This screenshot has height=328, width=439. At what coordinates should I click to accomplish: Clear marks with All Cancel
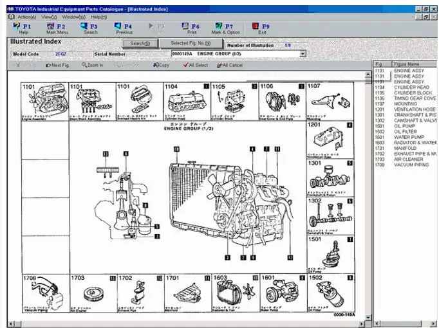[230, 65]
